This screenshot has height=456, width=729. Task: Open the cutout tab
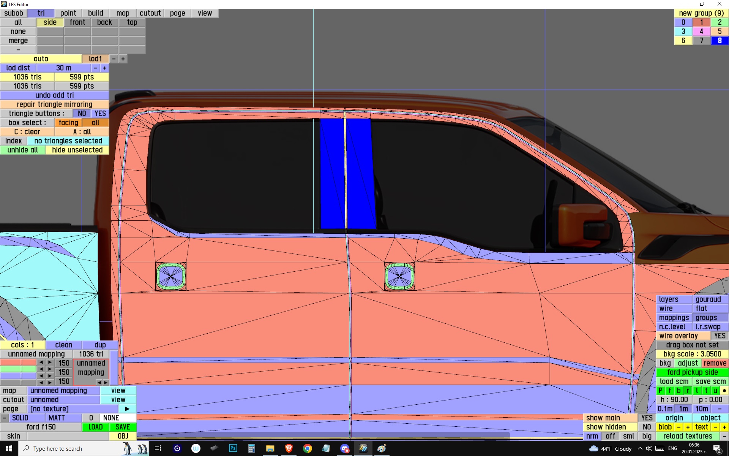[x=150, y=13]
